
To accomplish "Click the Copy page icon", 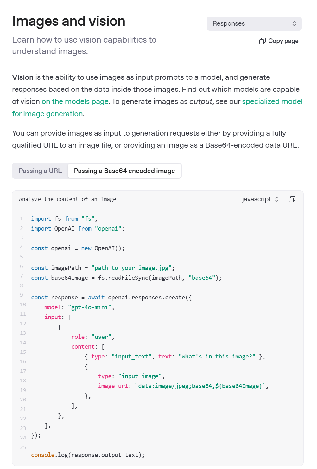I will [262, 41].
